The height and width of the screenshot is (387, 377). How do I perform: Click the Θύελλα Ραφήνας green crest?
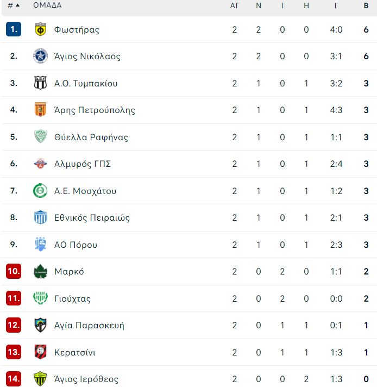pos(40,136)
